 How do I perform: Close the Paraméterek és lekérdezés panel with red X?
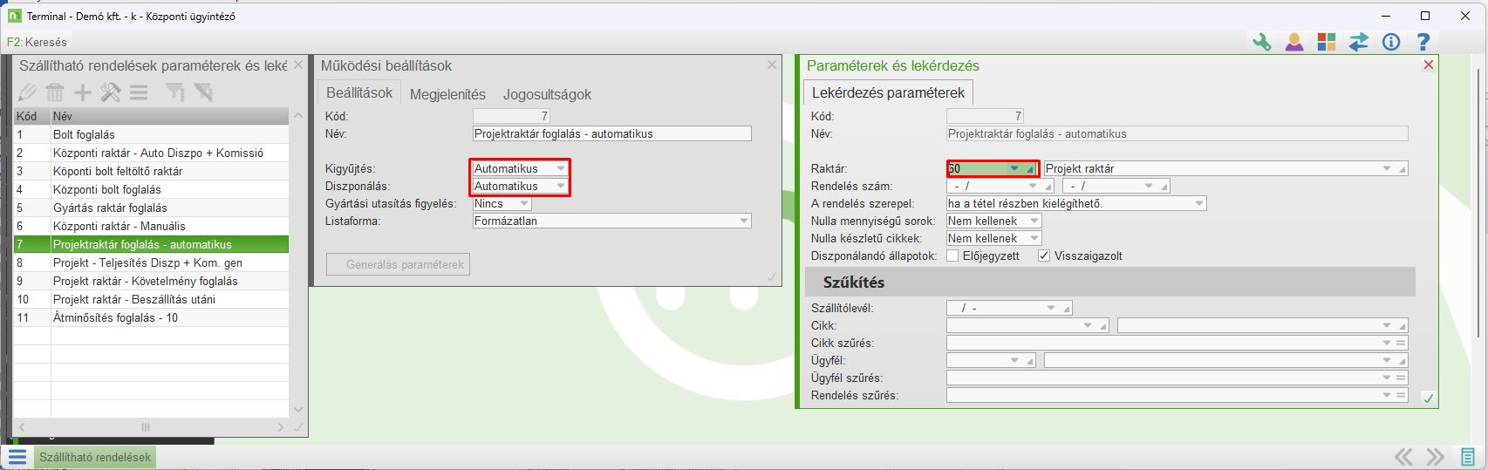tap(1429, 65)
